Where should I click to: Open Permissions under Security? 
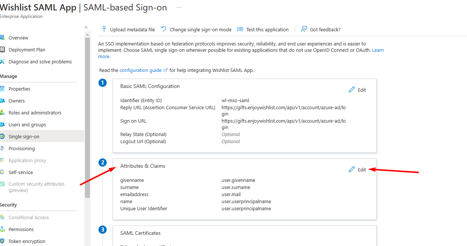click(x=21, y=229)
